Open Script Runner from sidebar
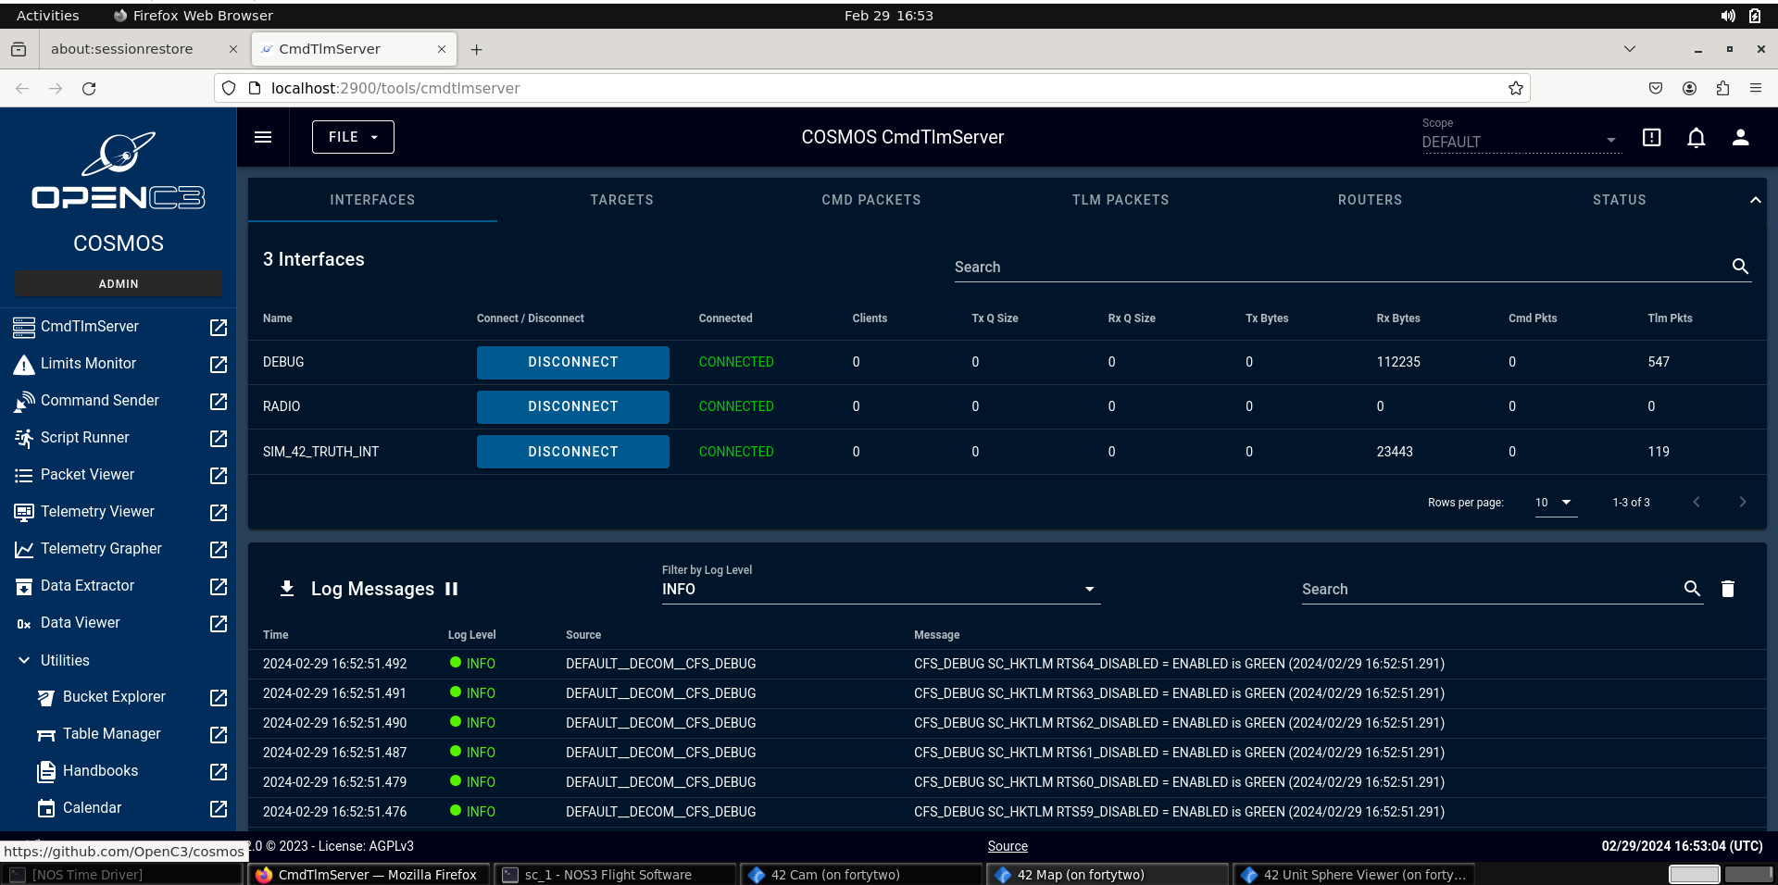Viewport: 1778px width, 885px height. click(x=85, y=438)
